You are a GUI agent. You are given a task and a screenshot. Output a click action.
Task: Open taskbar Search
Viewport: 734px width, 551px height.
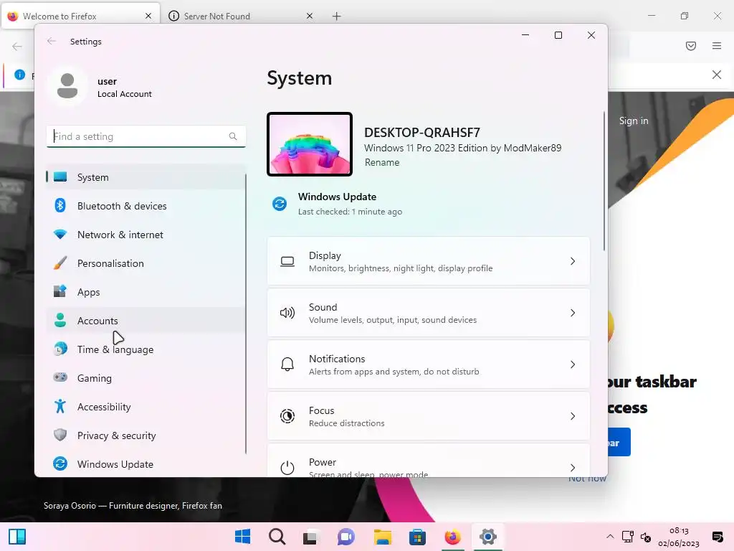point(277,537)
